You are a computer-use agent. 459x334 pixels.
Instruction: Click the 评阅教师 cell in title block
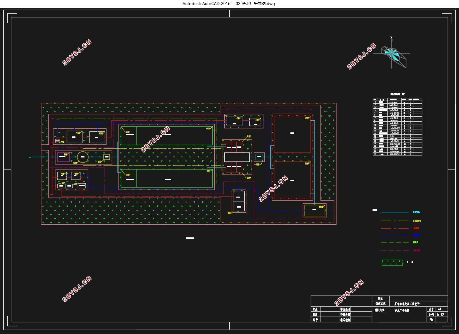(346, 315)
